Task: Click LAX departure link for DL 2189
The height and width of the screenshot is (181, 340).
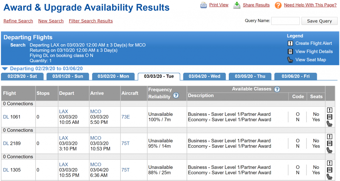Action: [x=63, y=138]
